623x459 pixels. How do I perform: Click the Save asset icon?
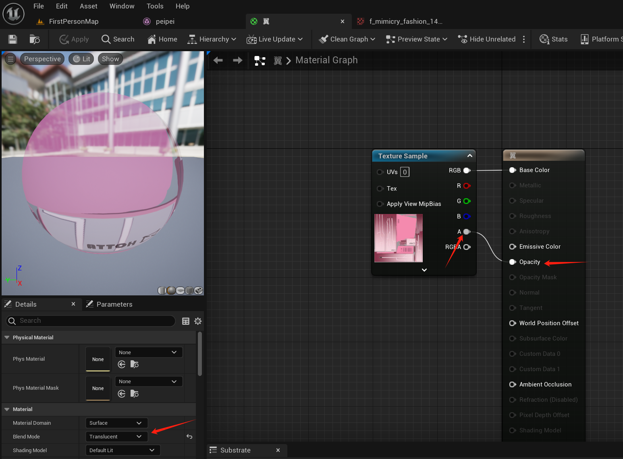coord(12,39)
